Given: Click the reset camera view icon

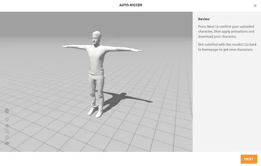Looking at the screenshot, I should tap(7, 137).
